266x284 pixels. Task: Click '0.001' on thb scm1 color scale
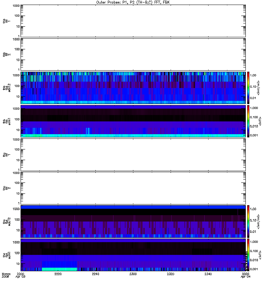(254, 135)
